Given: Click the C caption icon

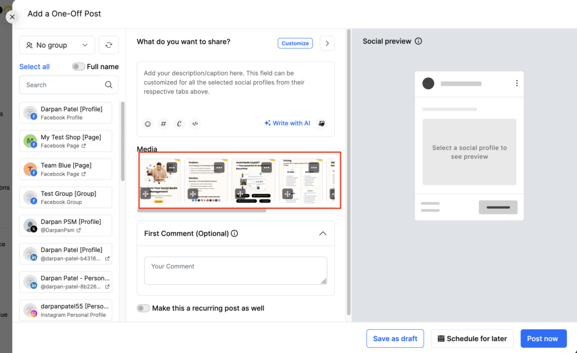Looking at the screenshot, I should (x=179, y=123).
